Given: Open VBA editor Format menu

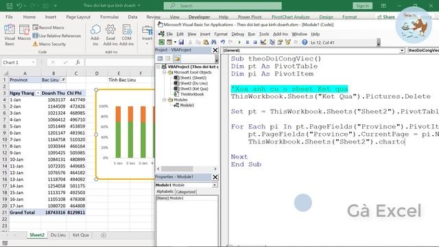Looking at the screenshot, I should pyautogui.click(x=221, y=34).
